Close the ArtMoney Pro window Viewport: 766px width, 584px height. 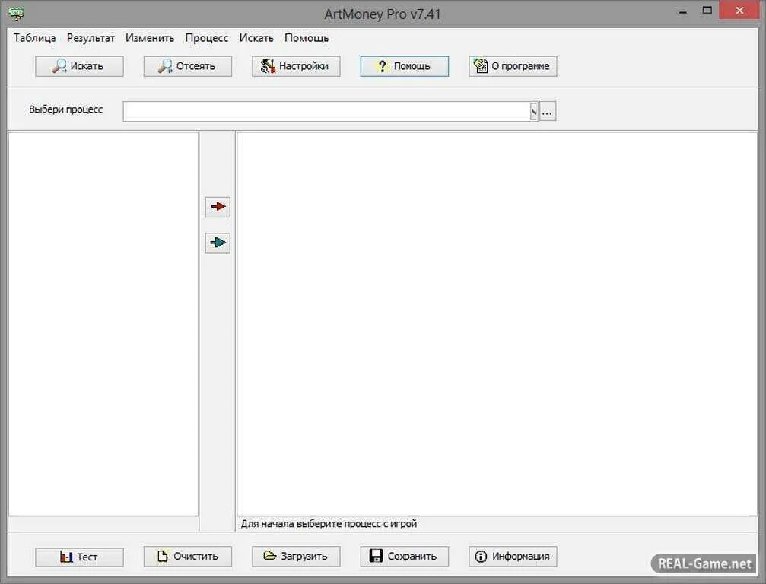[x=739, y=11]
